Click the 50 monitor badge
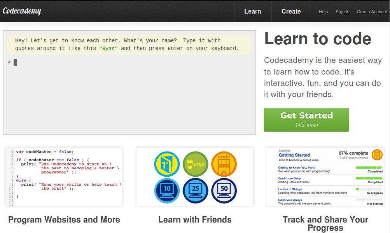The width and height of the screenshot is (390, 233). pyautogui.click(x=224, y=191)
